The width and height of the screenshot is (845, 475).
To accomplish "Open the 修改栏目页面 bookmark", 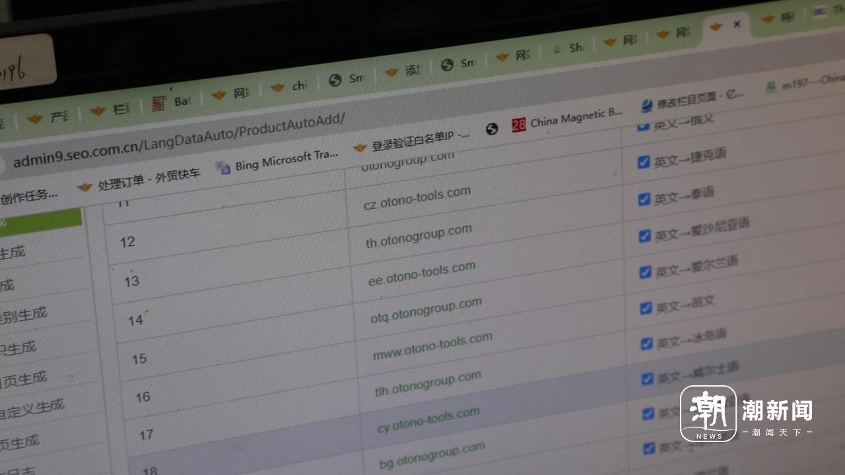I will [x=692, y=100].
